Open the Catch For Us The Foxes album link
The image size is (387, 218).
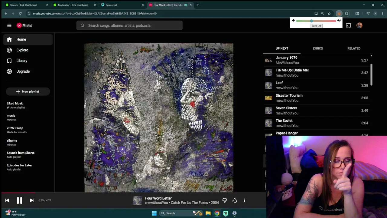click(x=190, y=203)
